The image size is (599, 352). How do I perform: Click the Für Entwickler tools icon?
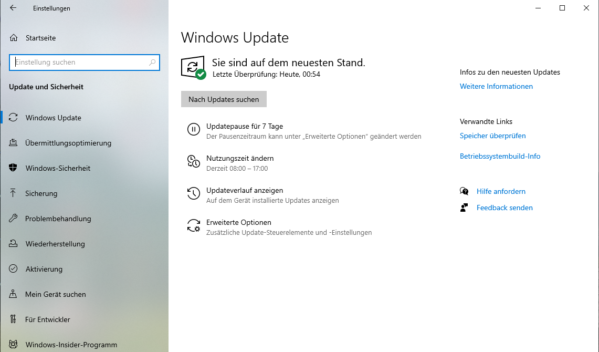13,319
